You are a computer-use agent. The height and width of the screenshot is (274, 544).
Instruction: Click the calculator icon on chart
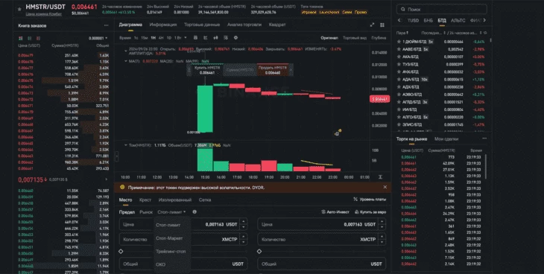337,133
